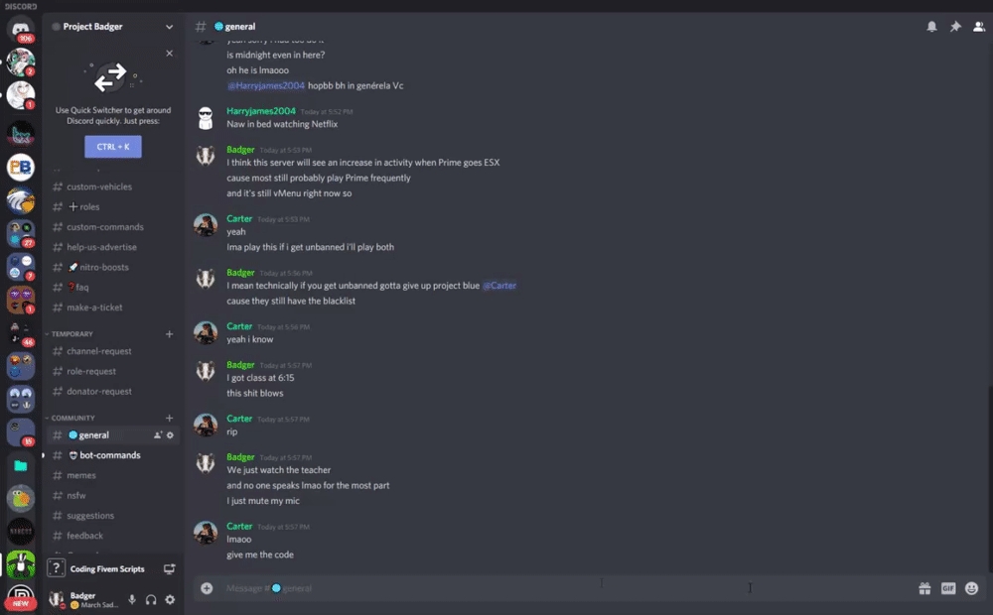The height and width of the screenshot is (615, 993).
Task: Click the CTRL + K quick switcher button
Action: click(x=113, y=147)
